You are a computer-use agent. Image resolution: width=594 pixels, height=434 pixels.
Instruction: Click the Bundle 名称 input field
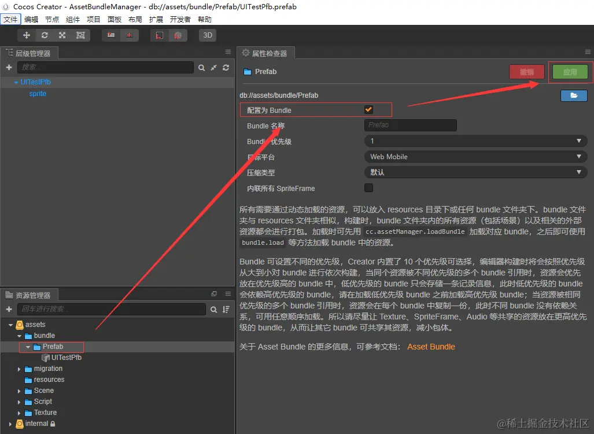point(411,125)
